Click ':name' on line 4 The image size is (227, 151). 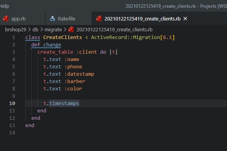tap(72, 59)
